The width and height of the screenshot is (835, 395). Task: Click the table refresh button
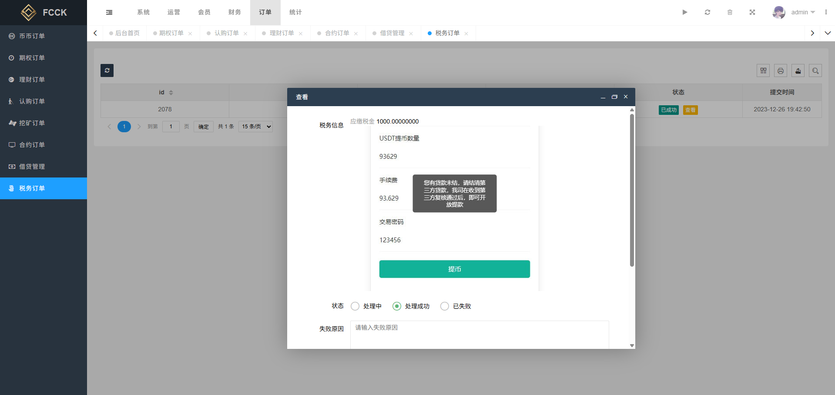coord(107,70)
